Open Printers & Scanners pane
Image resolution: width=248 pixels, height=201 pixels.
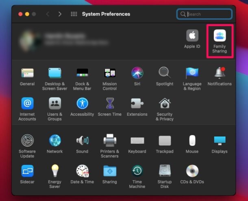click(109, 141)
